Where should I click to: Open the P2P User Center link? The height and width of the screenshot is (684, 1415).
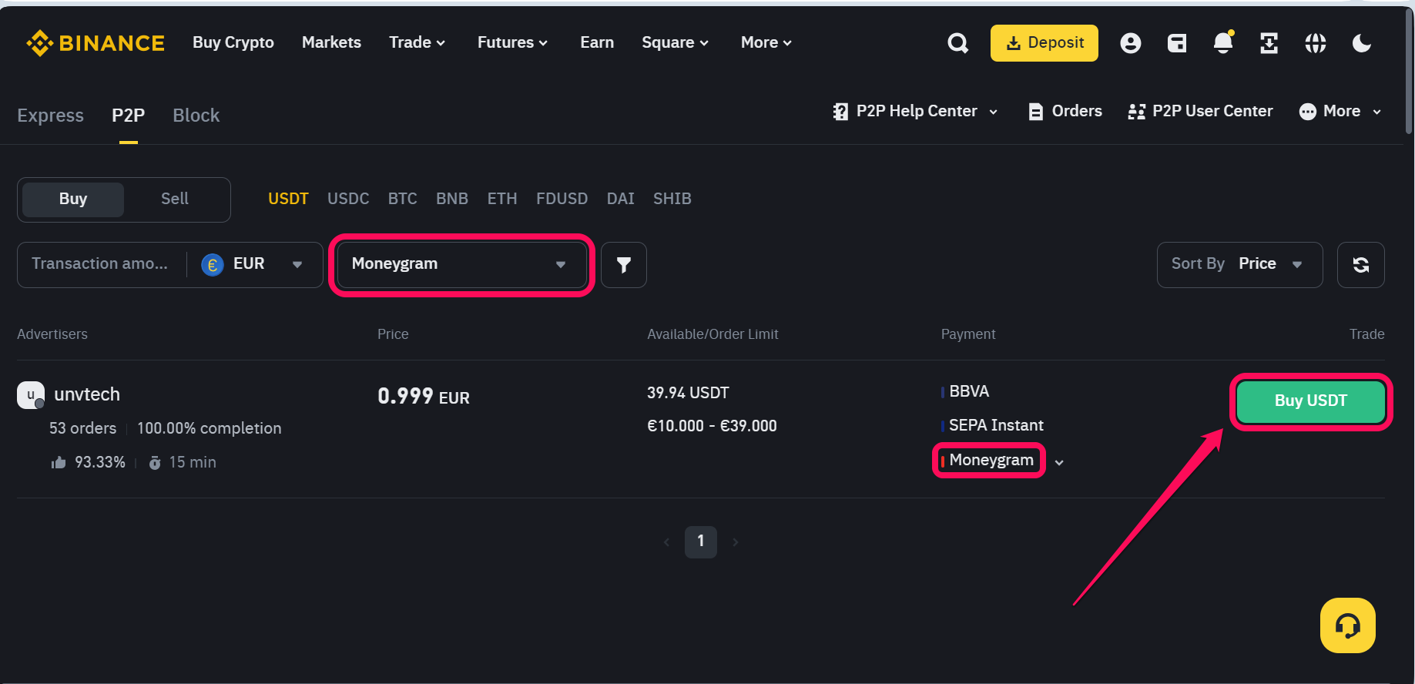(x=1200, y=112)
